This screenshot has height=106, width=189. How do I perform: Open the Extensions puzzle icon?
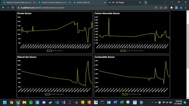click(171, 8)
